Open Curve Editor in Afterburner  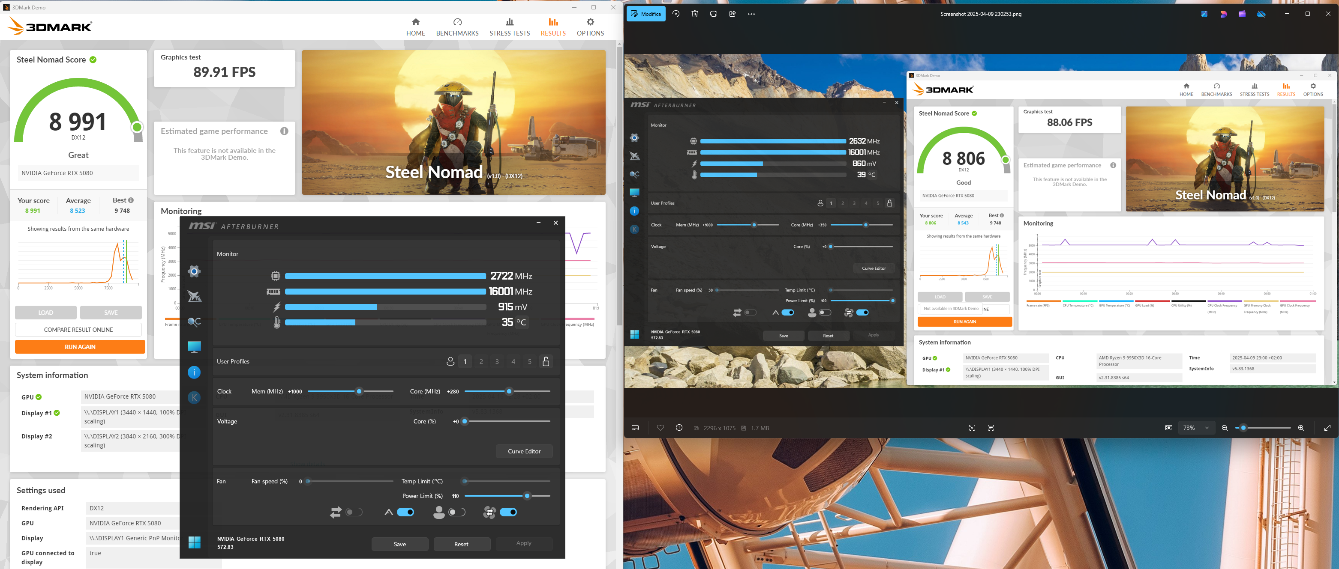click(x=524, y=451)
